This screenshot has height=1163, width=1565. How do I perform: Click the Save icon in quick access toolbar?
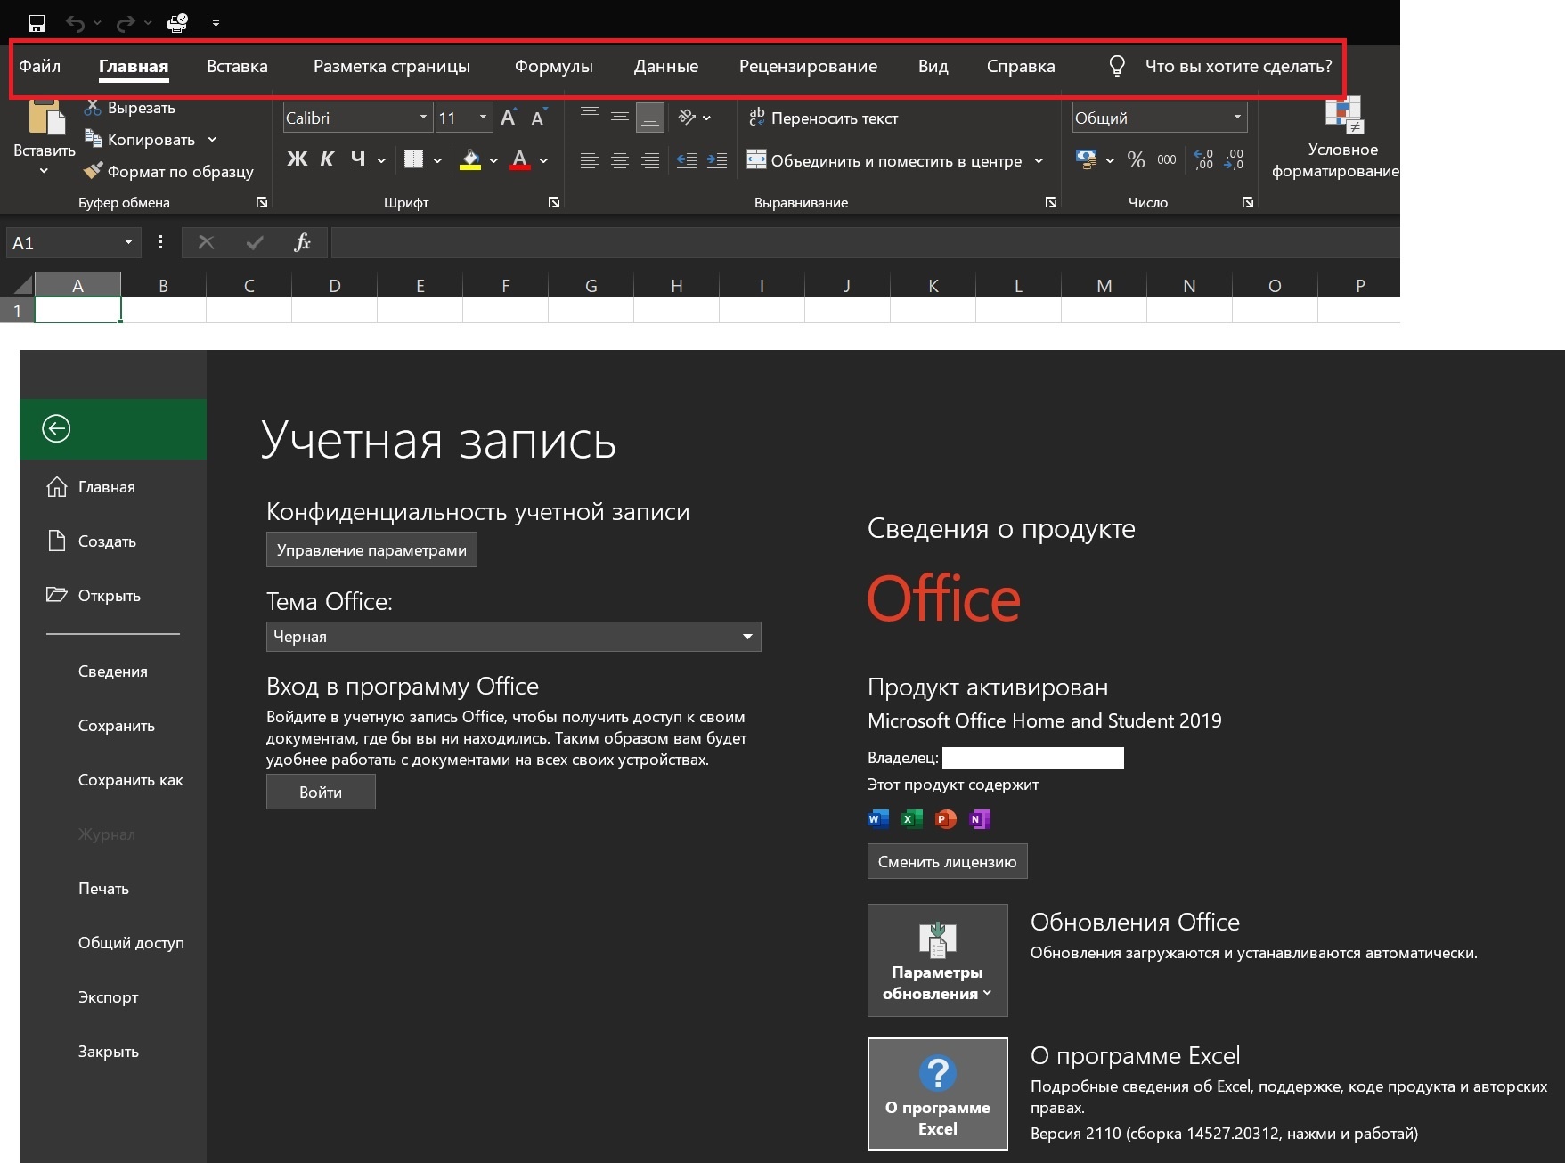tap(37, 23)
